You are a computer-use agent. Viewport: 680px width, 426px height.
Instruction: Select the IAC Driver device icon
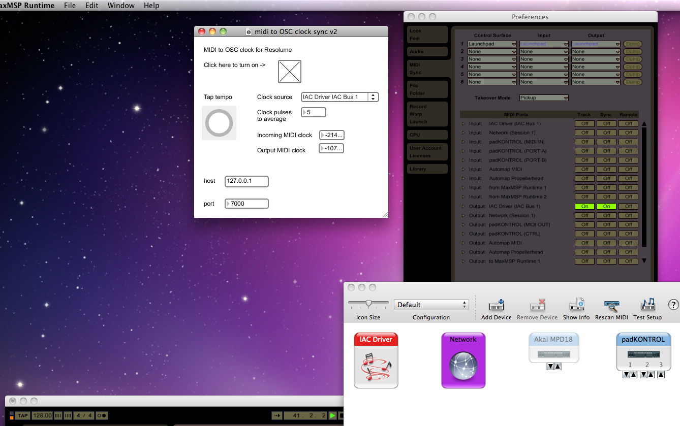point(376,361)
